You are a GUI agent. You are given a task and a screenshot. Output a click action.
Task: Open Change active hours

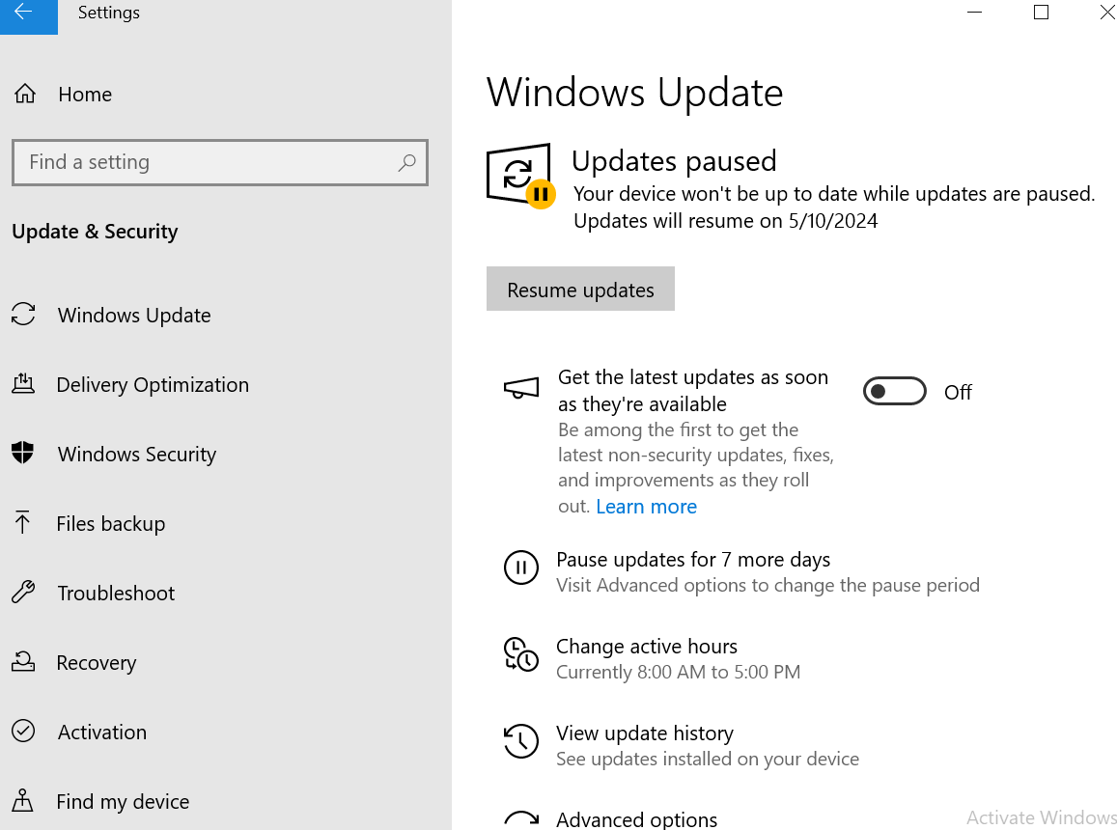(646, 647)
